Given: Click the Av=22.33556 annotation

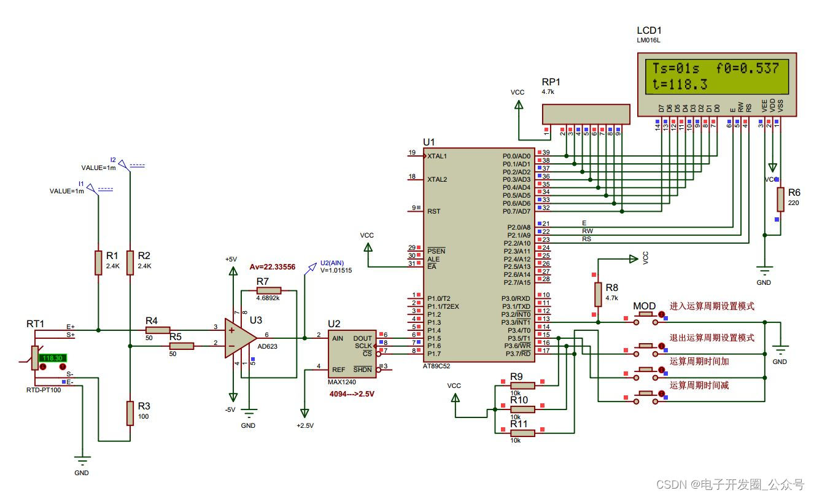Looking at the screenshot, I should [x=273, y=268].
